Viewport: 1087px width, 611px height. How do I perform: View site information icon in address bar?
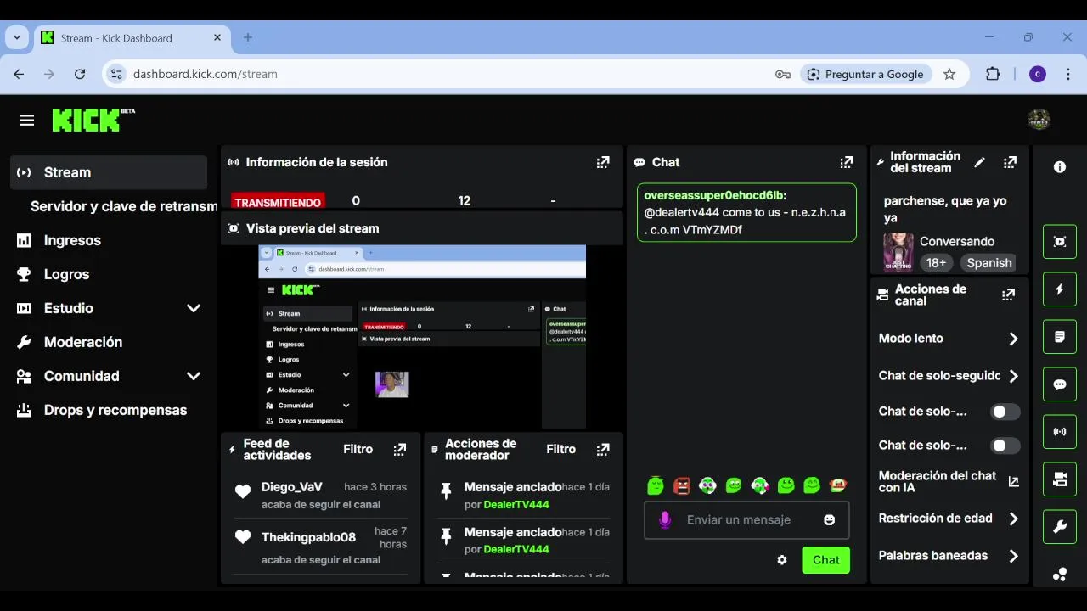pyautogui.click(x=117, y=75)
